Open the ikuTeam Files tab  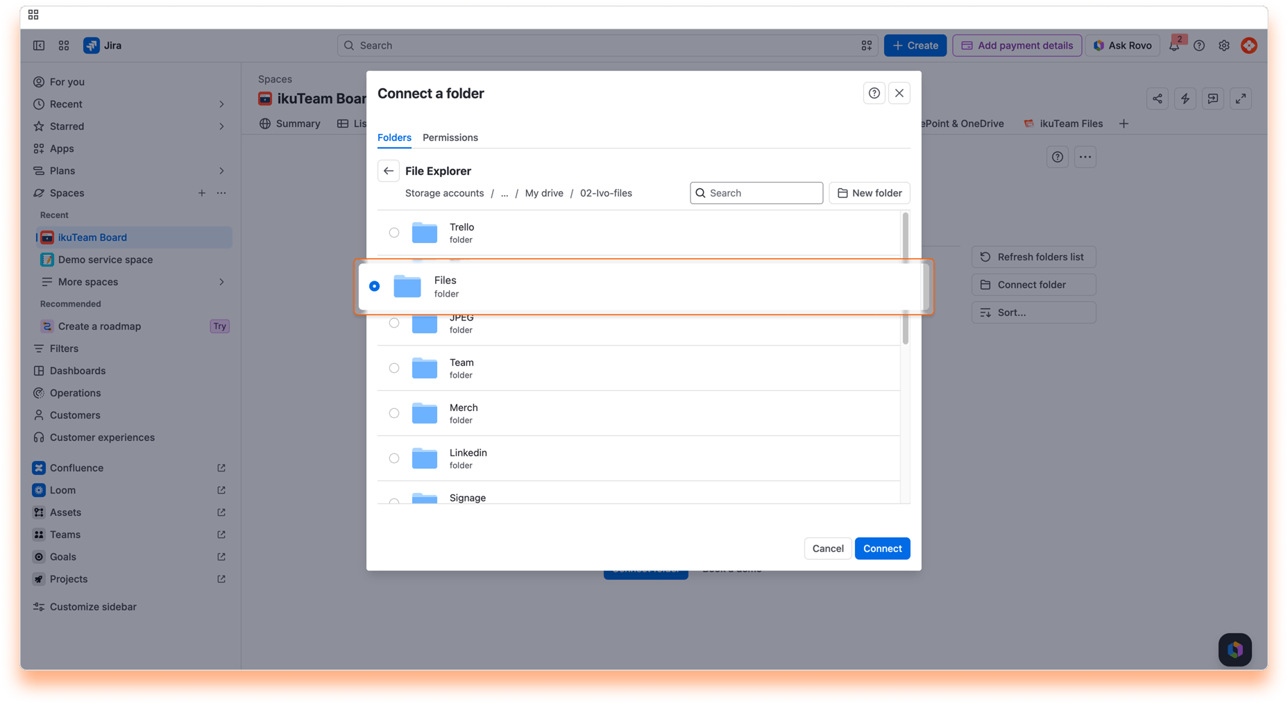point(1063,124)
